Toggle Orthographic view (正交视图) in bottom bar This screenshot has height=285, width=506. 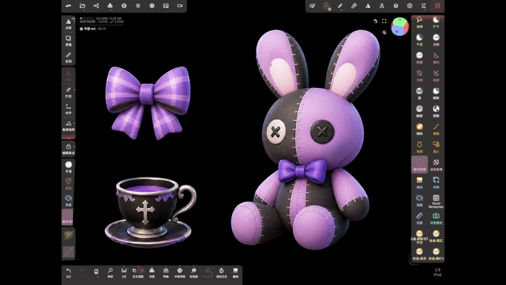click(138, 272)
